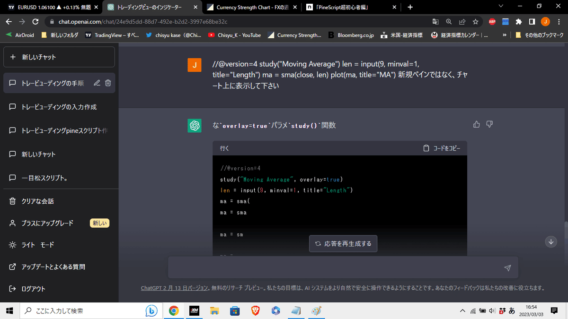Image resolution: width=568 pixels, height=319 pixels.
Task: Delete the トレービューディングの手順 chat
Action: [x=108, y=83]
